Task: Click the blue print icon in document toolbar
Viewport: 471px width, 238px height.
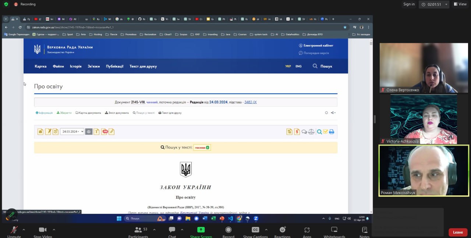Action: pos(332,132)
